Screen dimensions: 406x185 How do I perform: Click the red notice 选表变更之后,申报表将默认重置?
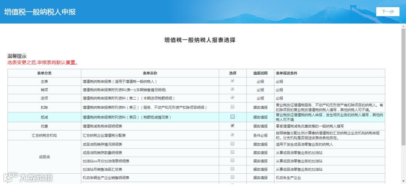click(43, 62)
